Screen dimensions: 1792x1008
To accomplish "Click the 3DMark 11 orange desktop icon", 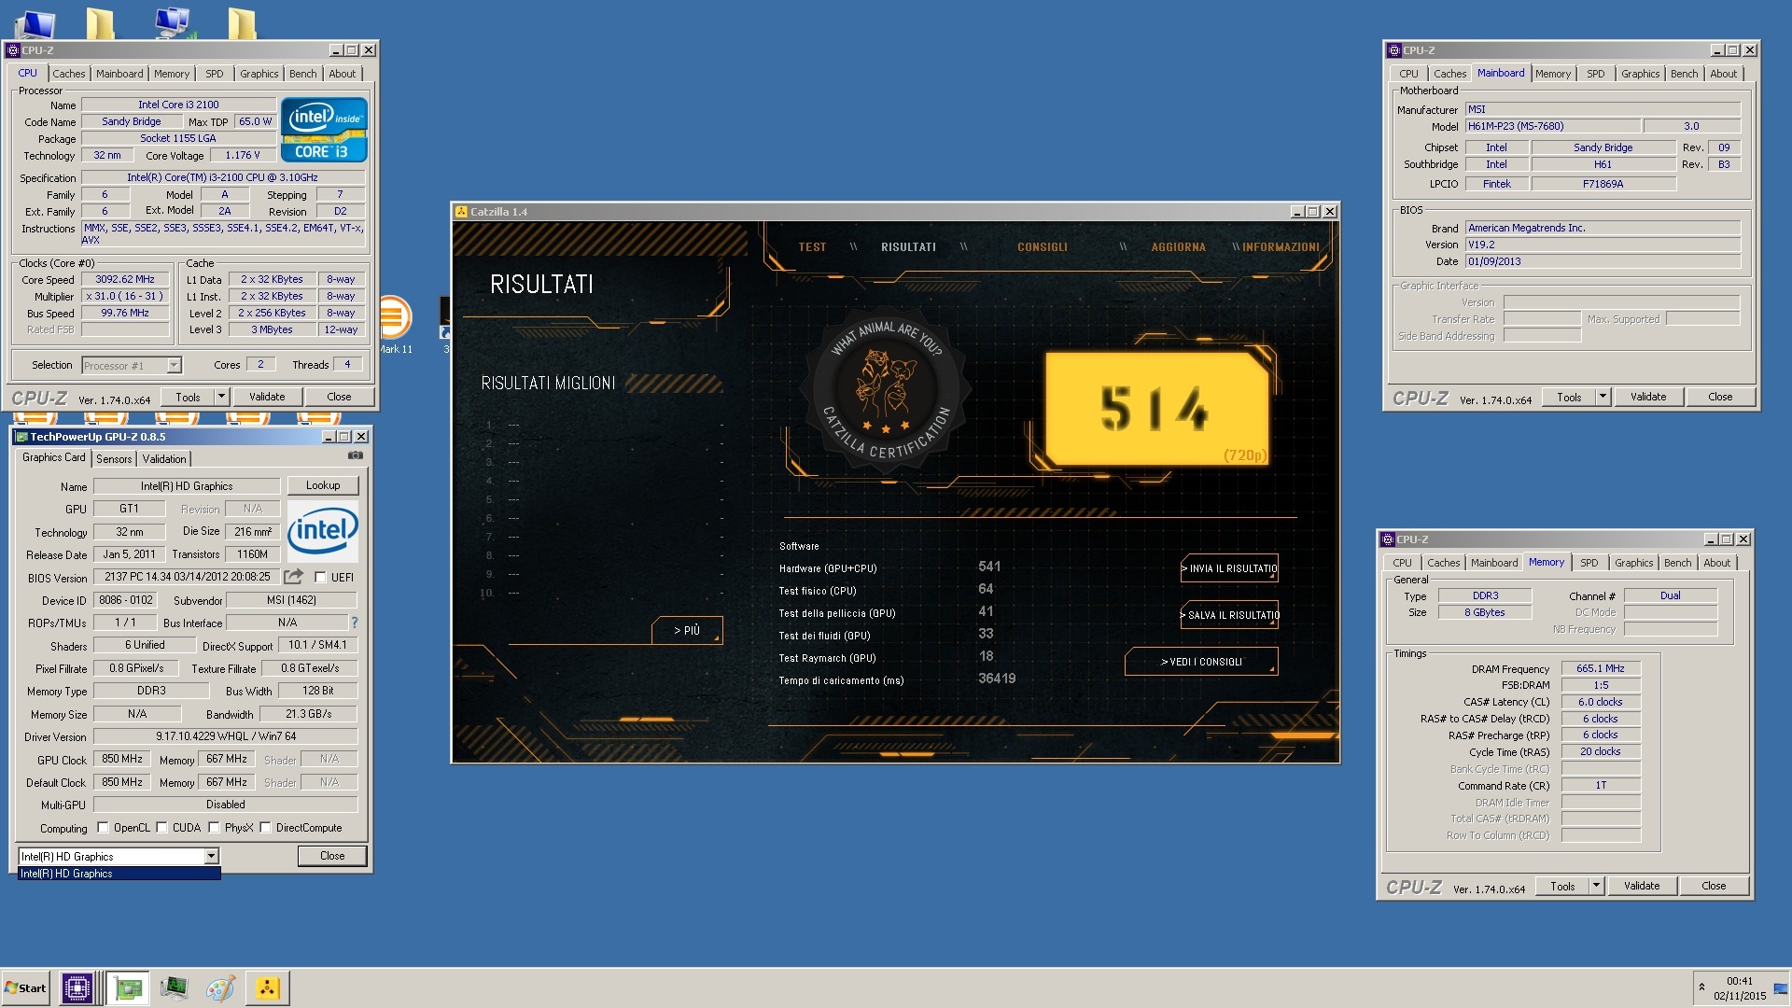I will tap(394, 319).
